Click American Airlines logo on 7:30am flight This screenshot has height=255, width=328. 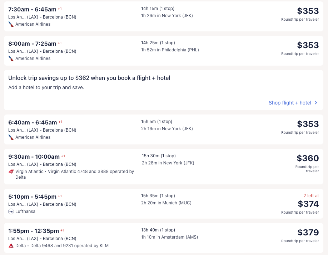pyautogui.click(x=11, y=24)
